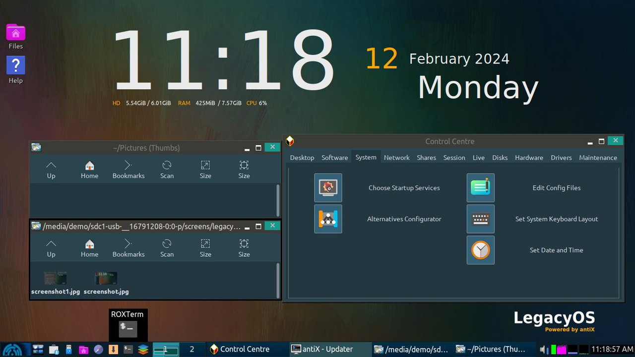Open the Maintenance tab
Image resolution: width=635 pixels, height=357 pixels.
[x=598, y=158]
